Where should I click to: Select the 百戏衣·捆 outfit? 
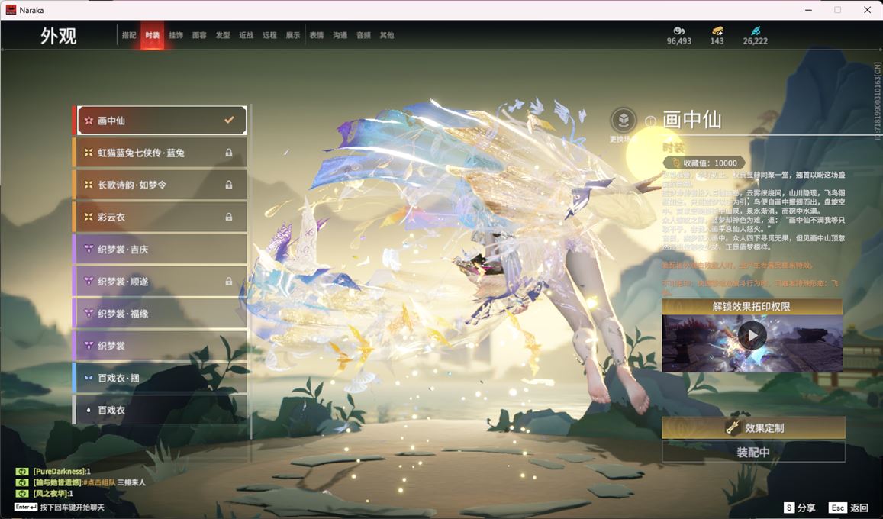[160, 378]
